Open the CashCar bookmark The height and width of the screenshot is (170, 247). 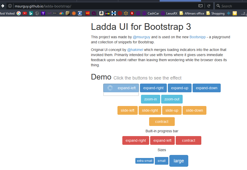(151, 13)
